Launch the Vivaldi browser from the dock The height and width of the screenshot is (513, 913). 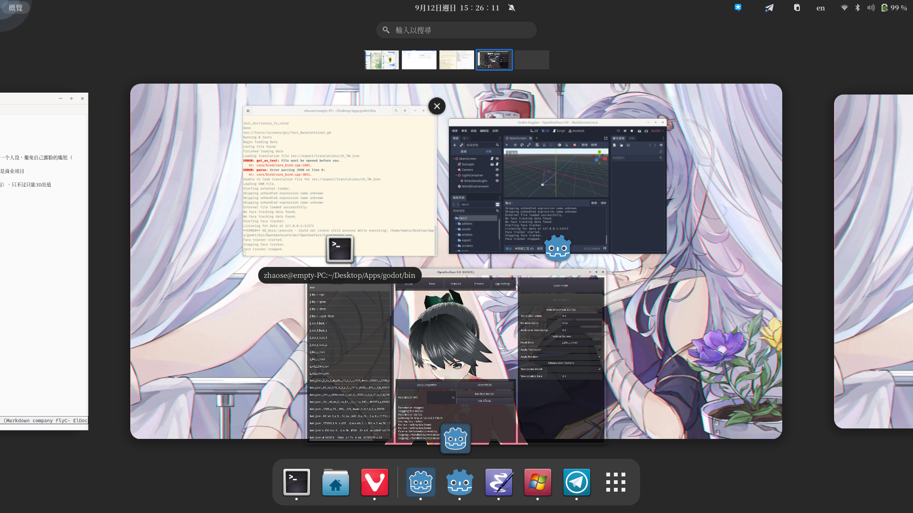[x=375, y=482]
